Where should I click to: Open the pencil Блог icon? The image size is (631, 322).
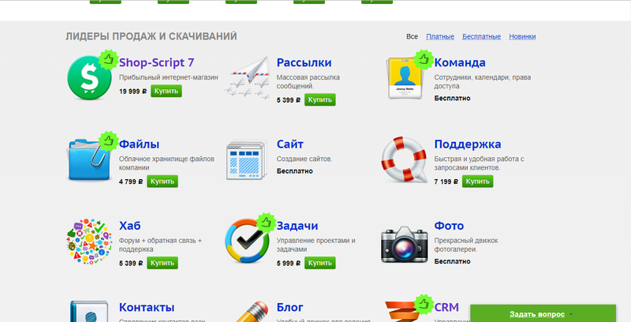(x=252, y=312)
